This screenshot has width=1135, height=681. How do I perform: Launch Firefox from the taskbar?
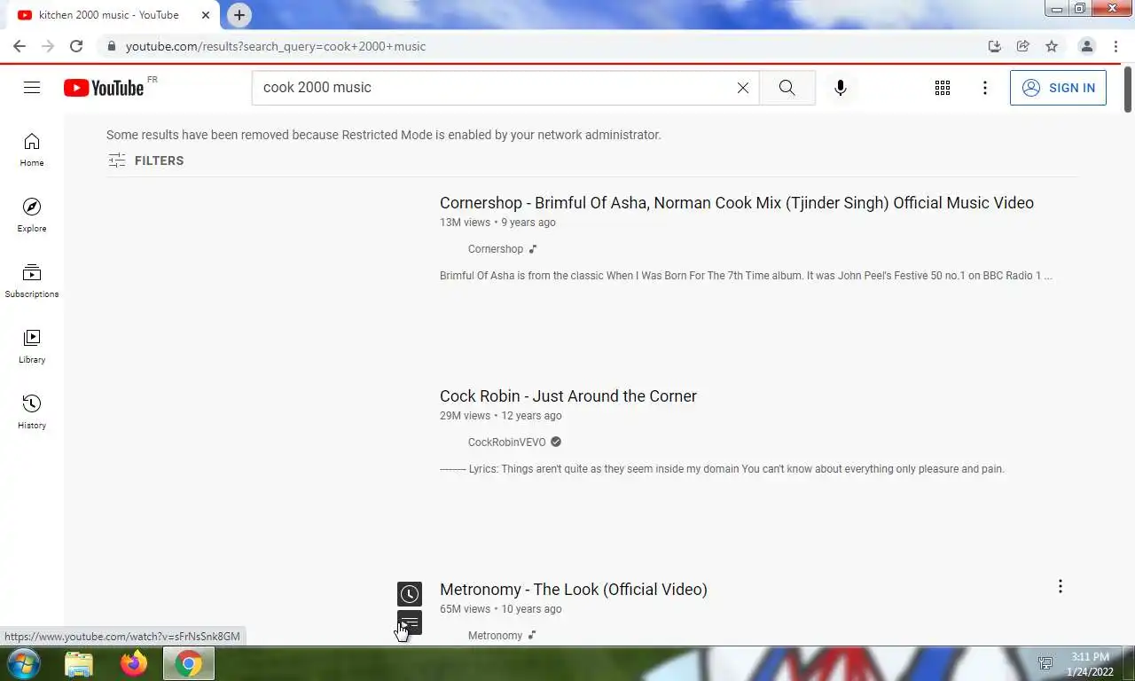coord(134,663)
